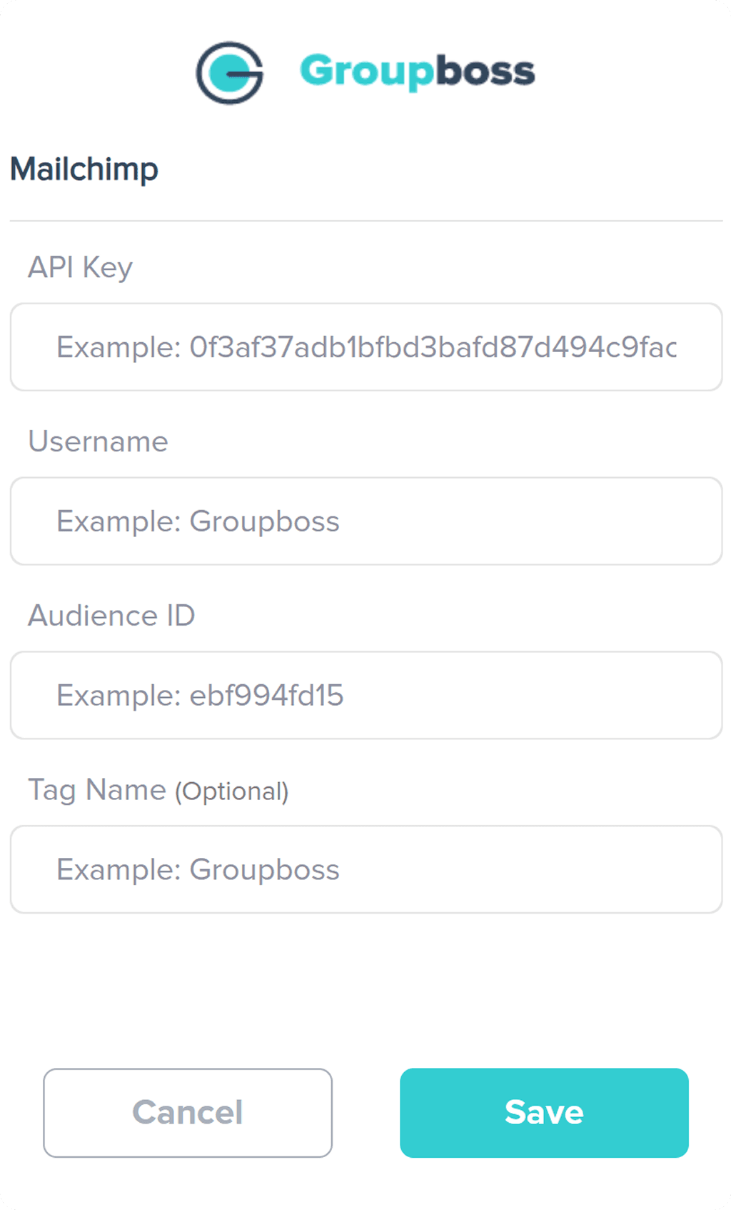Click the Tag Name field label
Screen dimensions: 731x1210
pos(96,790)
